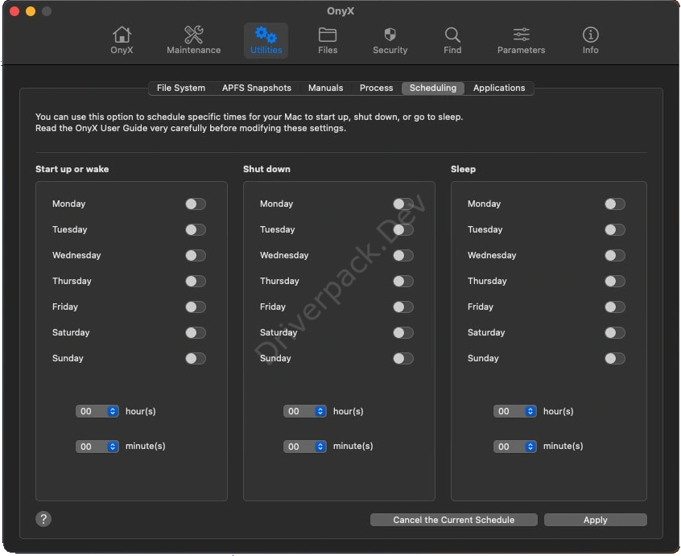This screenshot has width=681, height=556.
Task: Open hour(s) dropdown for Start up or wake
Action: point(97,411)
